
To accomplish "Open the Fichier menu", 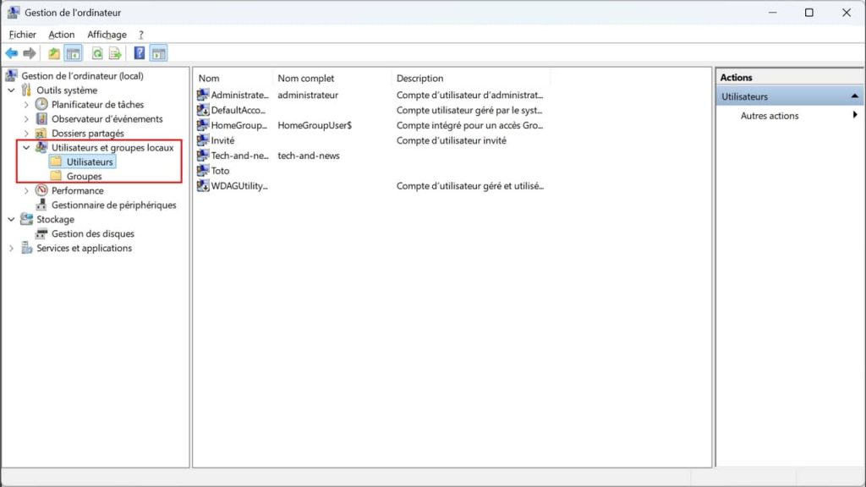I will [22, 34].
